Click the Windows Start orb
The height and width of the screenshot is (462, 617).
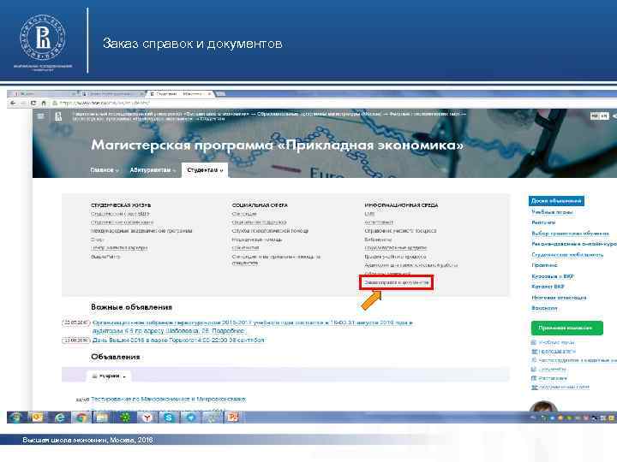coord(15,418)
